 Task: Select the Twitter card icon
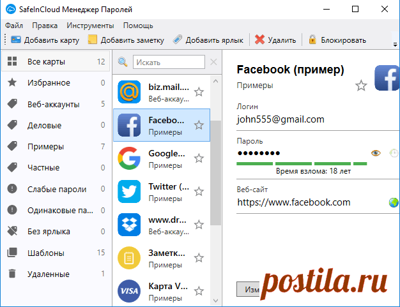pyautogui.click(x=129, y=191)
